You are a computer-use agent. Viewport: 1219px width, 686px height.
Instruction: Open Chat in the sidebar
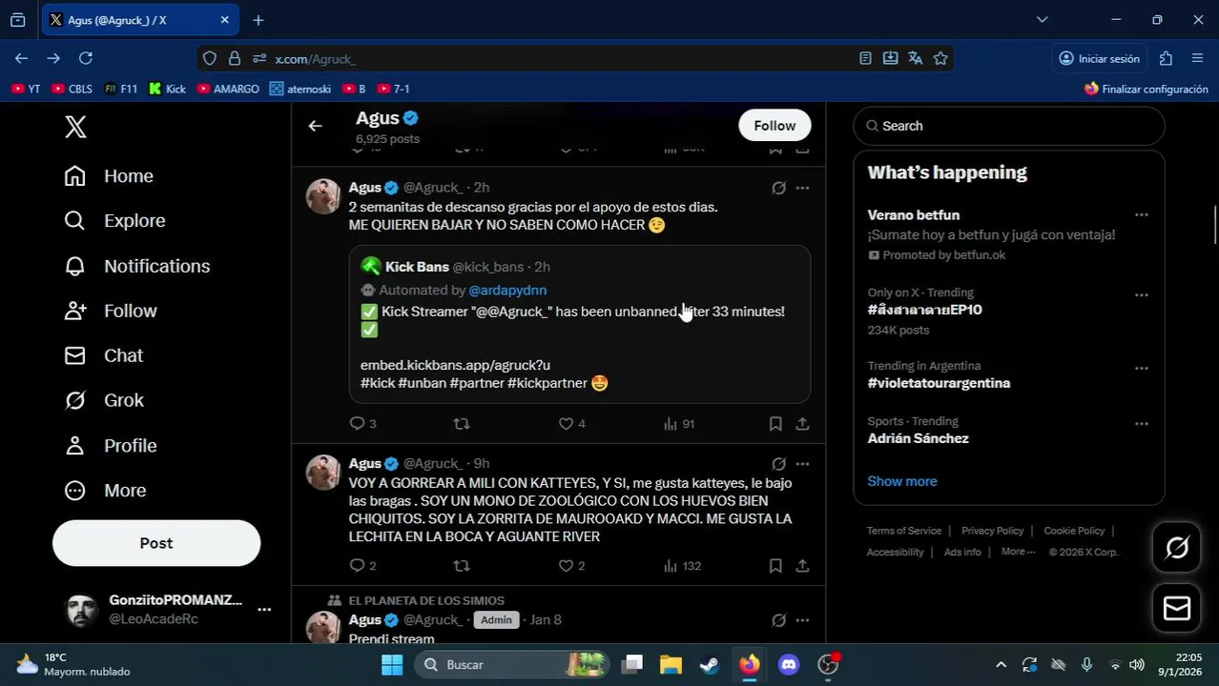point(103,355)
